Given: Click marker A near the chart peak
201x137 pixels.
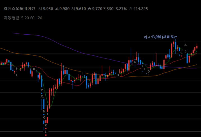Looking at the screenshot, I should click(186, 45).
